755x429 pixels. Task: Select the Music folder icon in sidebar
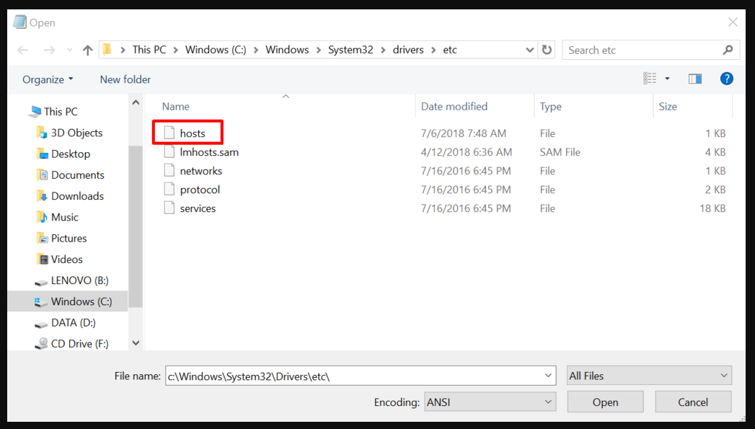tap(42, 216)
